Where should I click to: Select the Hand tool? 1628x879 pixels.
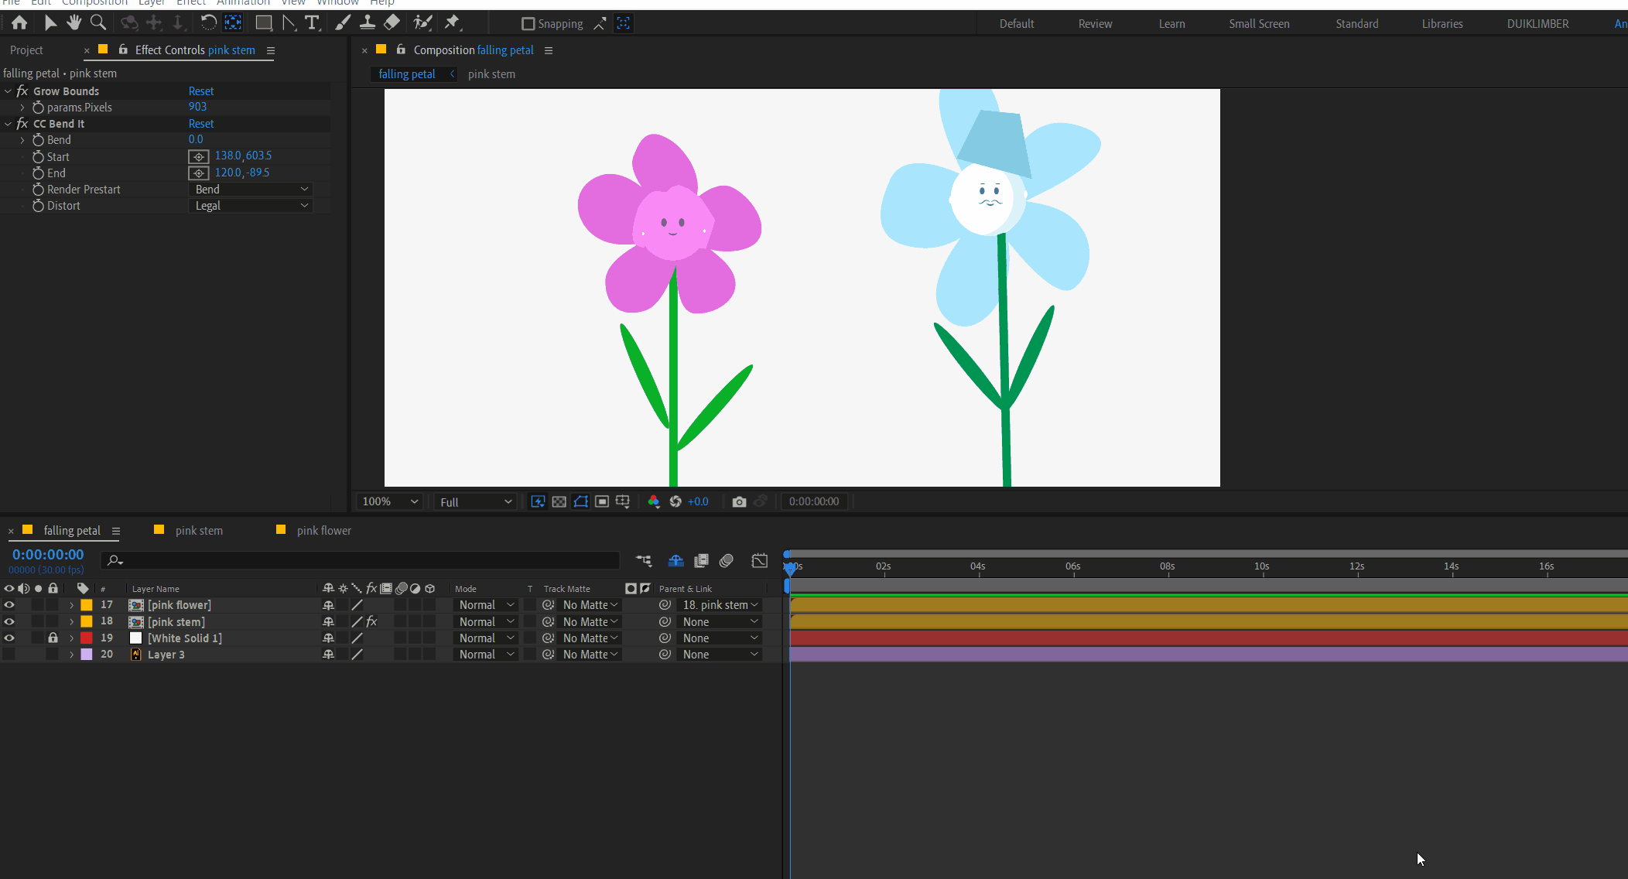tap(74, 22)
